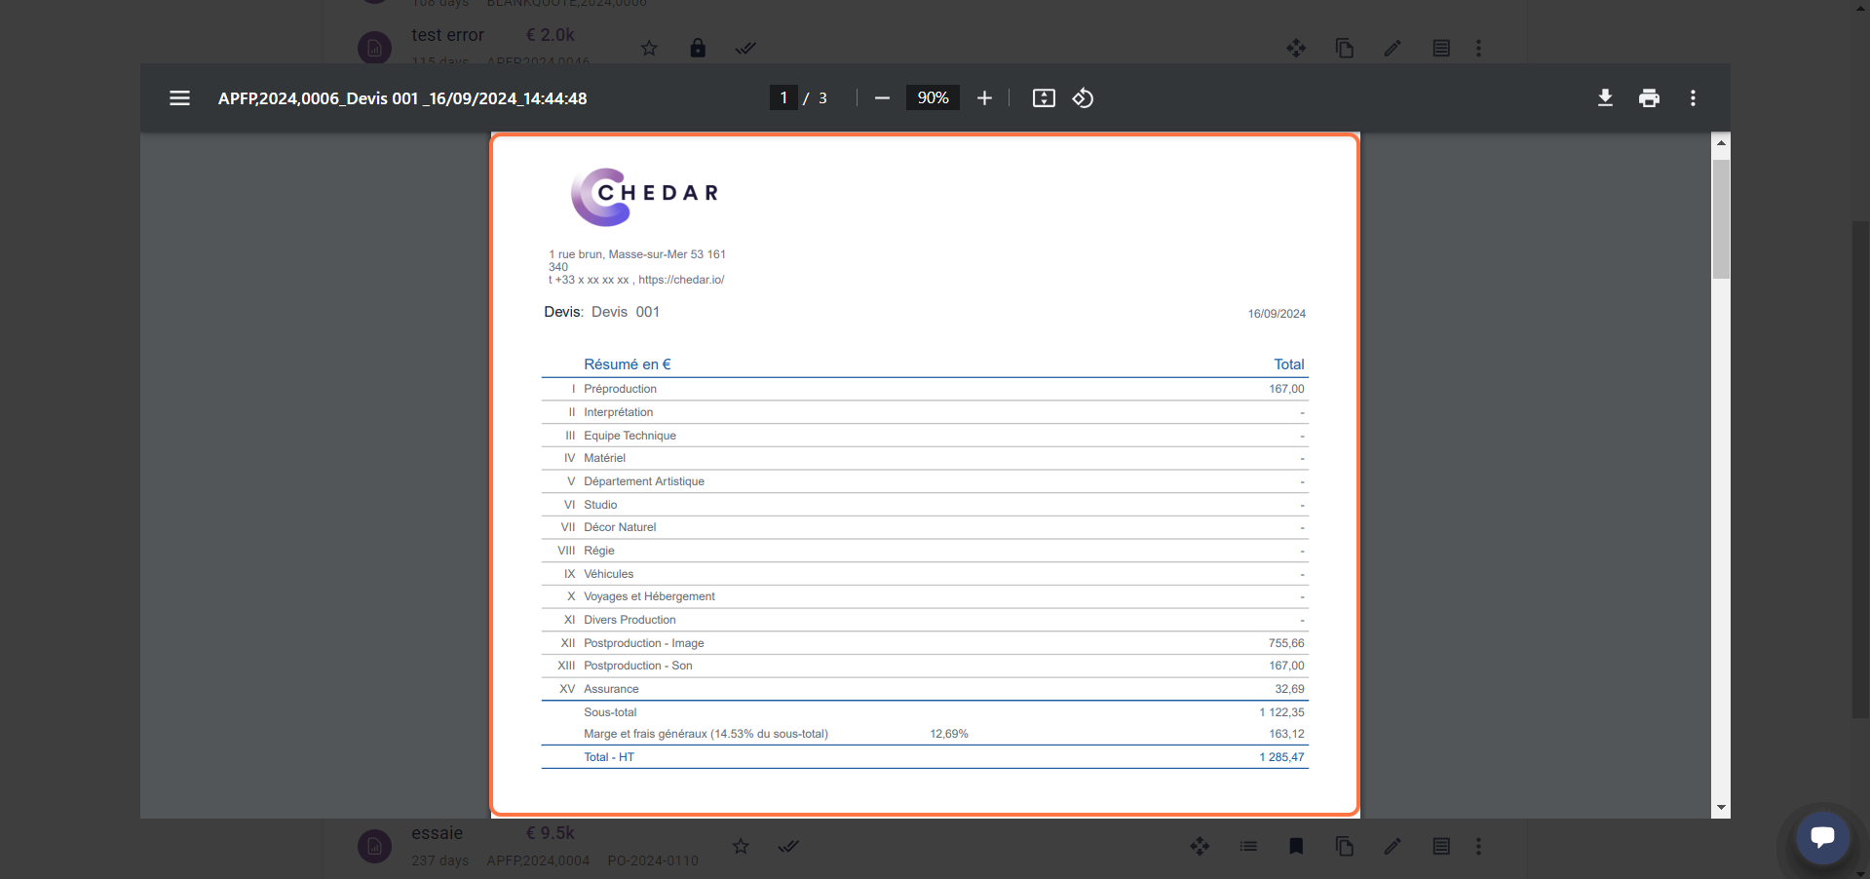1870x879 pixels.
Task: Click lock icon on test error row
Action: [698, 48]
